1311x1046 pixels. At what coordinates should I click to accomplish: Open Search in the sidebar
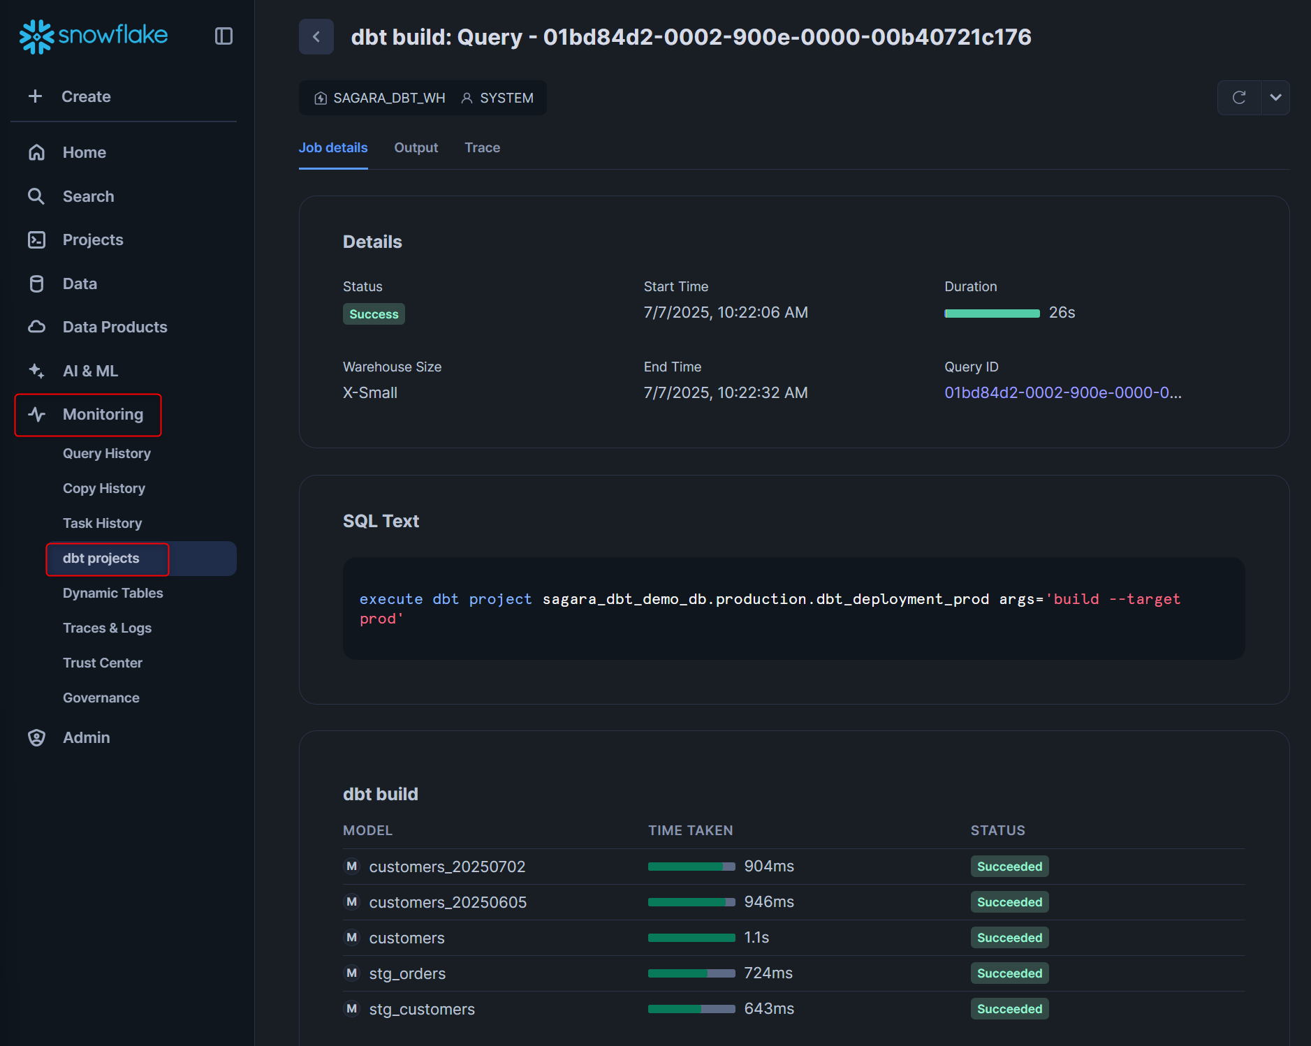pos(88,196)
